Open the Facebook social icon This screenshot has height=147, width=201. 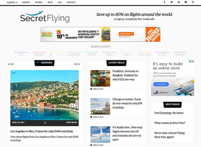(164, 2)
